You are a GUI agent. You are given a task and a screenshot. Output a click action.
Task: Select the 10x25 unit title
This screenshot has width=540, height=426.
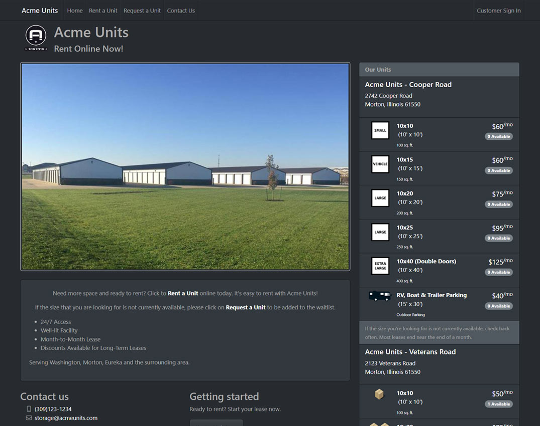pyautogui.click(x=405, y=228)
